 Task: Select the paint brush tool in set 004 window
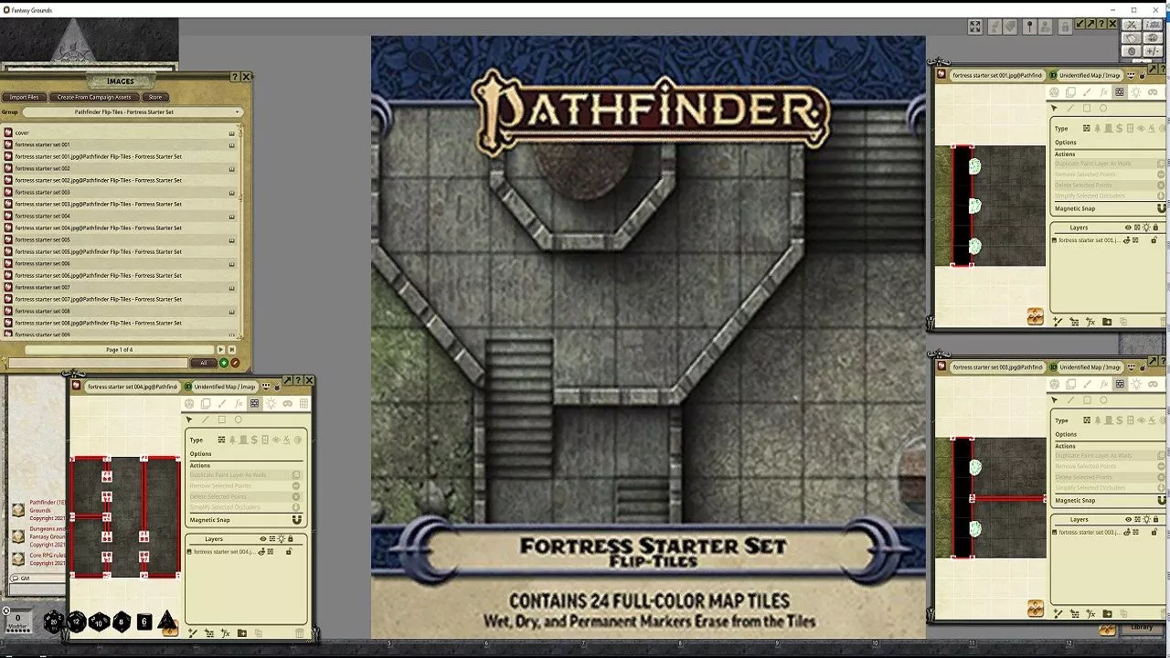(222, 403)
